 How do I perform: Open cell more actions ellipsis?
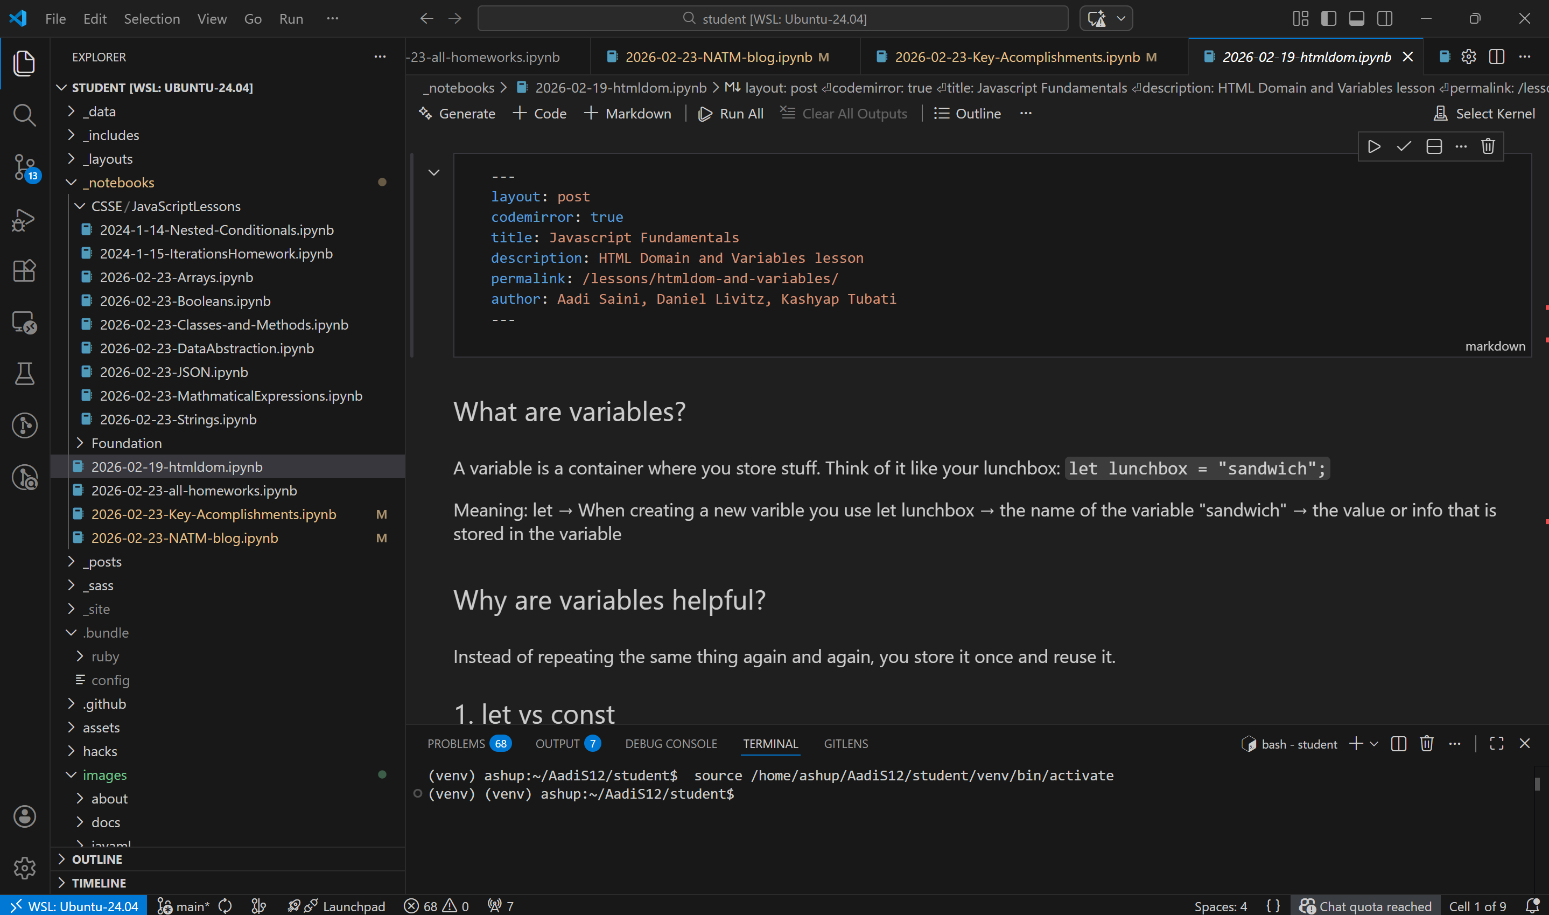[x=1461, y=146]
